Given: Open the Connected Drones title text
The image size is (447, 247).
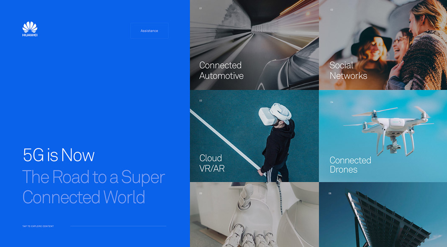Looking at the screenshot, I should pos(350,165).
